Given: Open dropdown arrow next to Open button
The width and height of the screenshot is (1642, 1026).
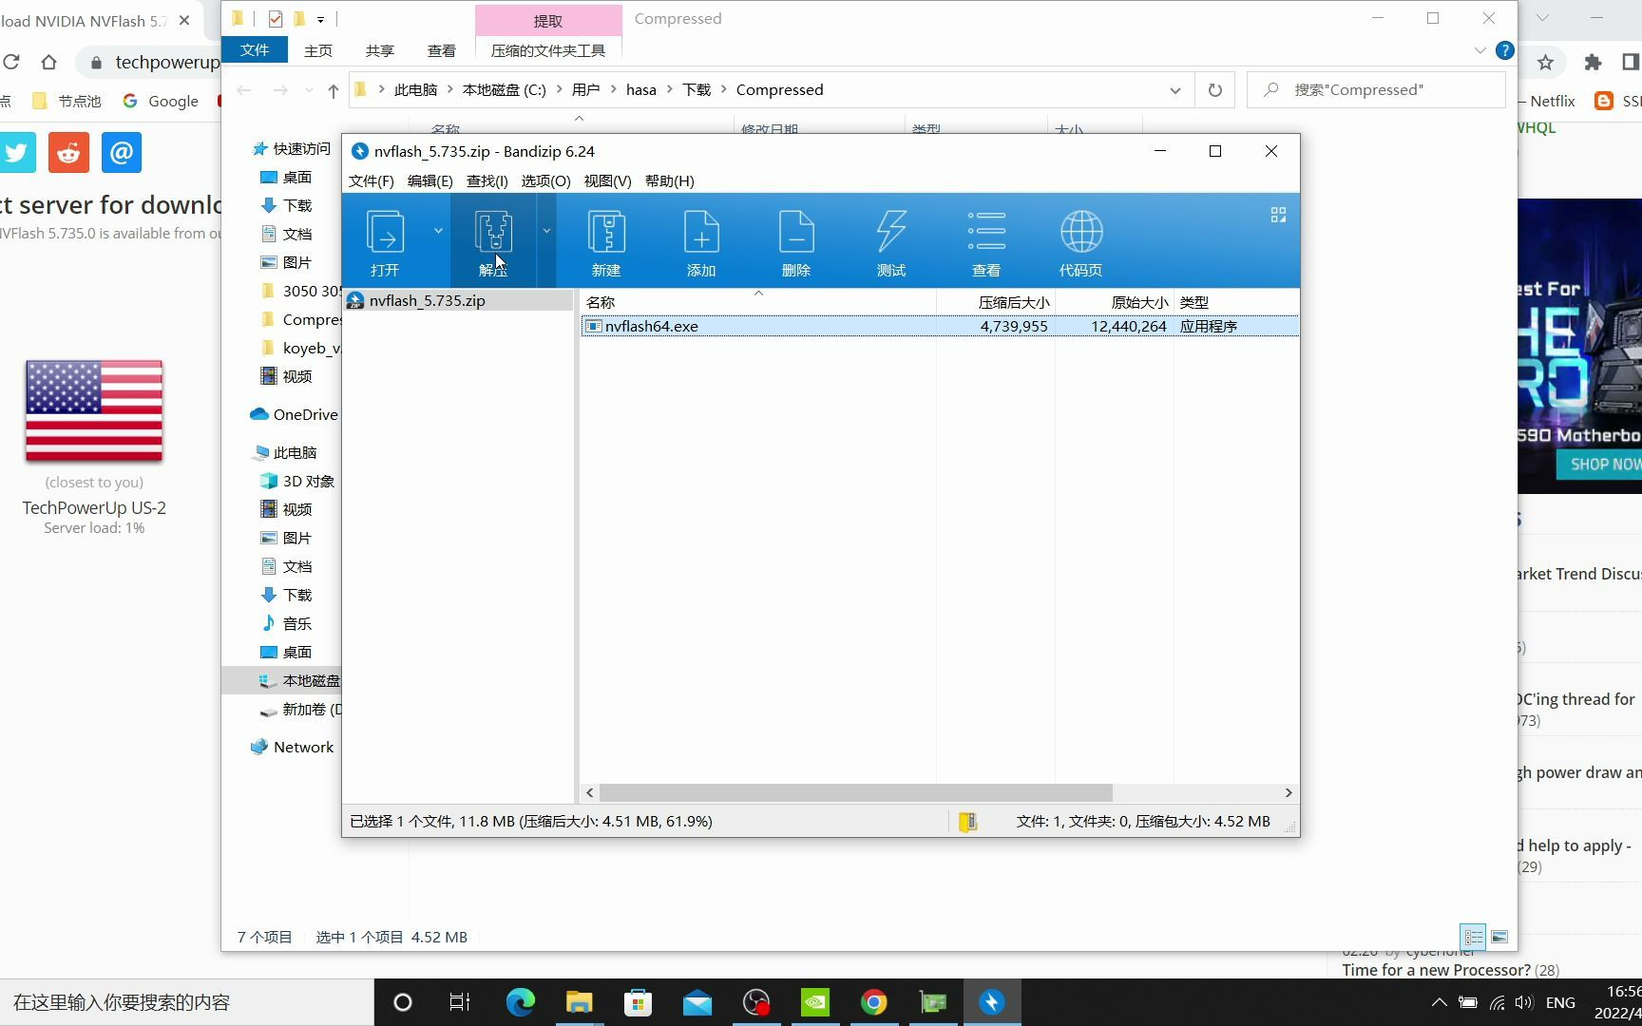Looking at the screenshot, I should (438, 231).
